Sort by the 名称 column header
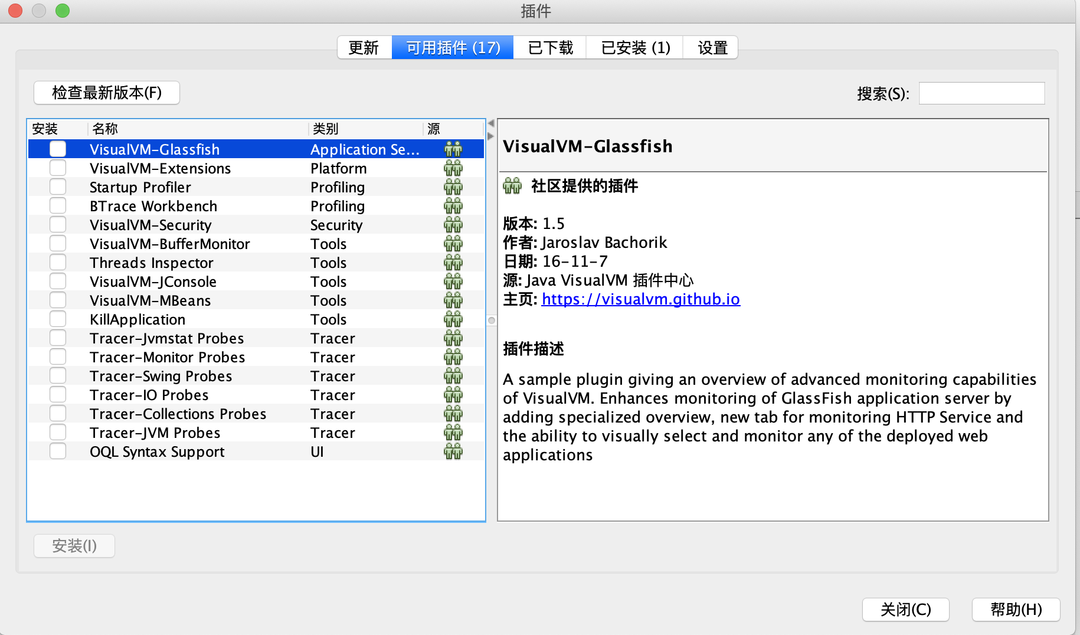 (198, 129)
